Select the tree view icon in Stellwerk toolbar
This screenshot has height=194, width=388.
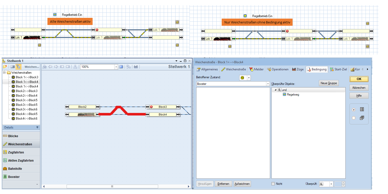click(x=18, y=67)
